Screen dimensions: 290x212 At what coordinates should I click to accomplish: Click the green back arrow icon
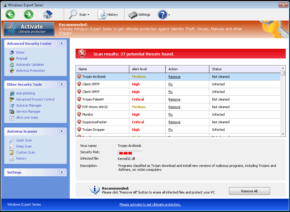point(10,14)
